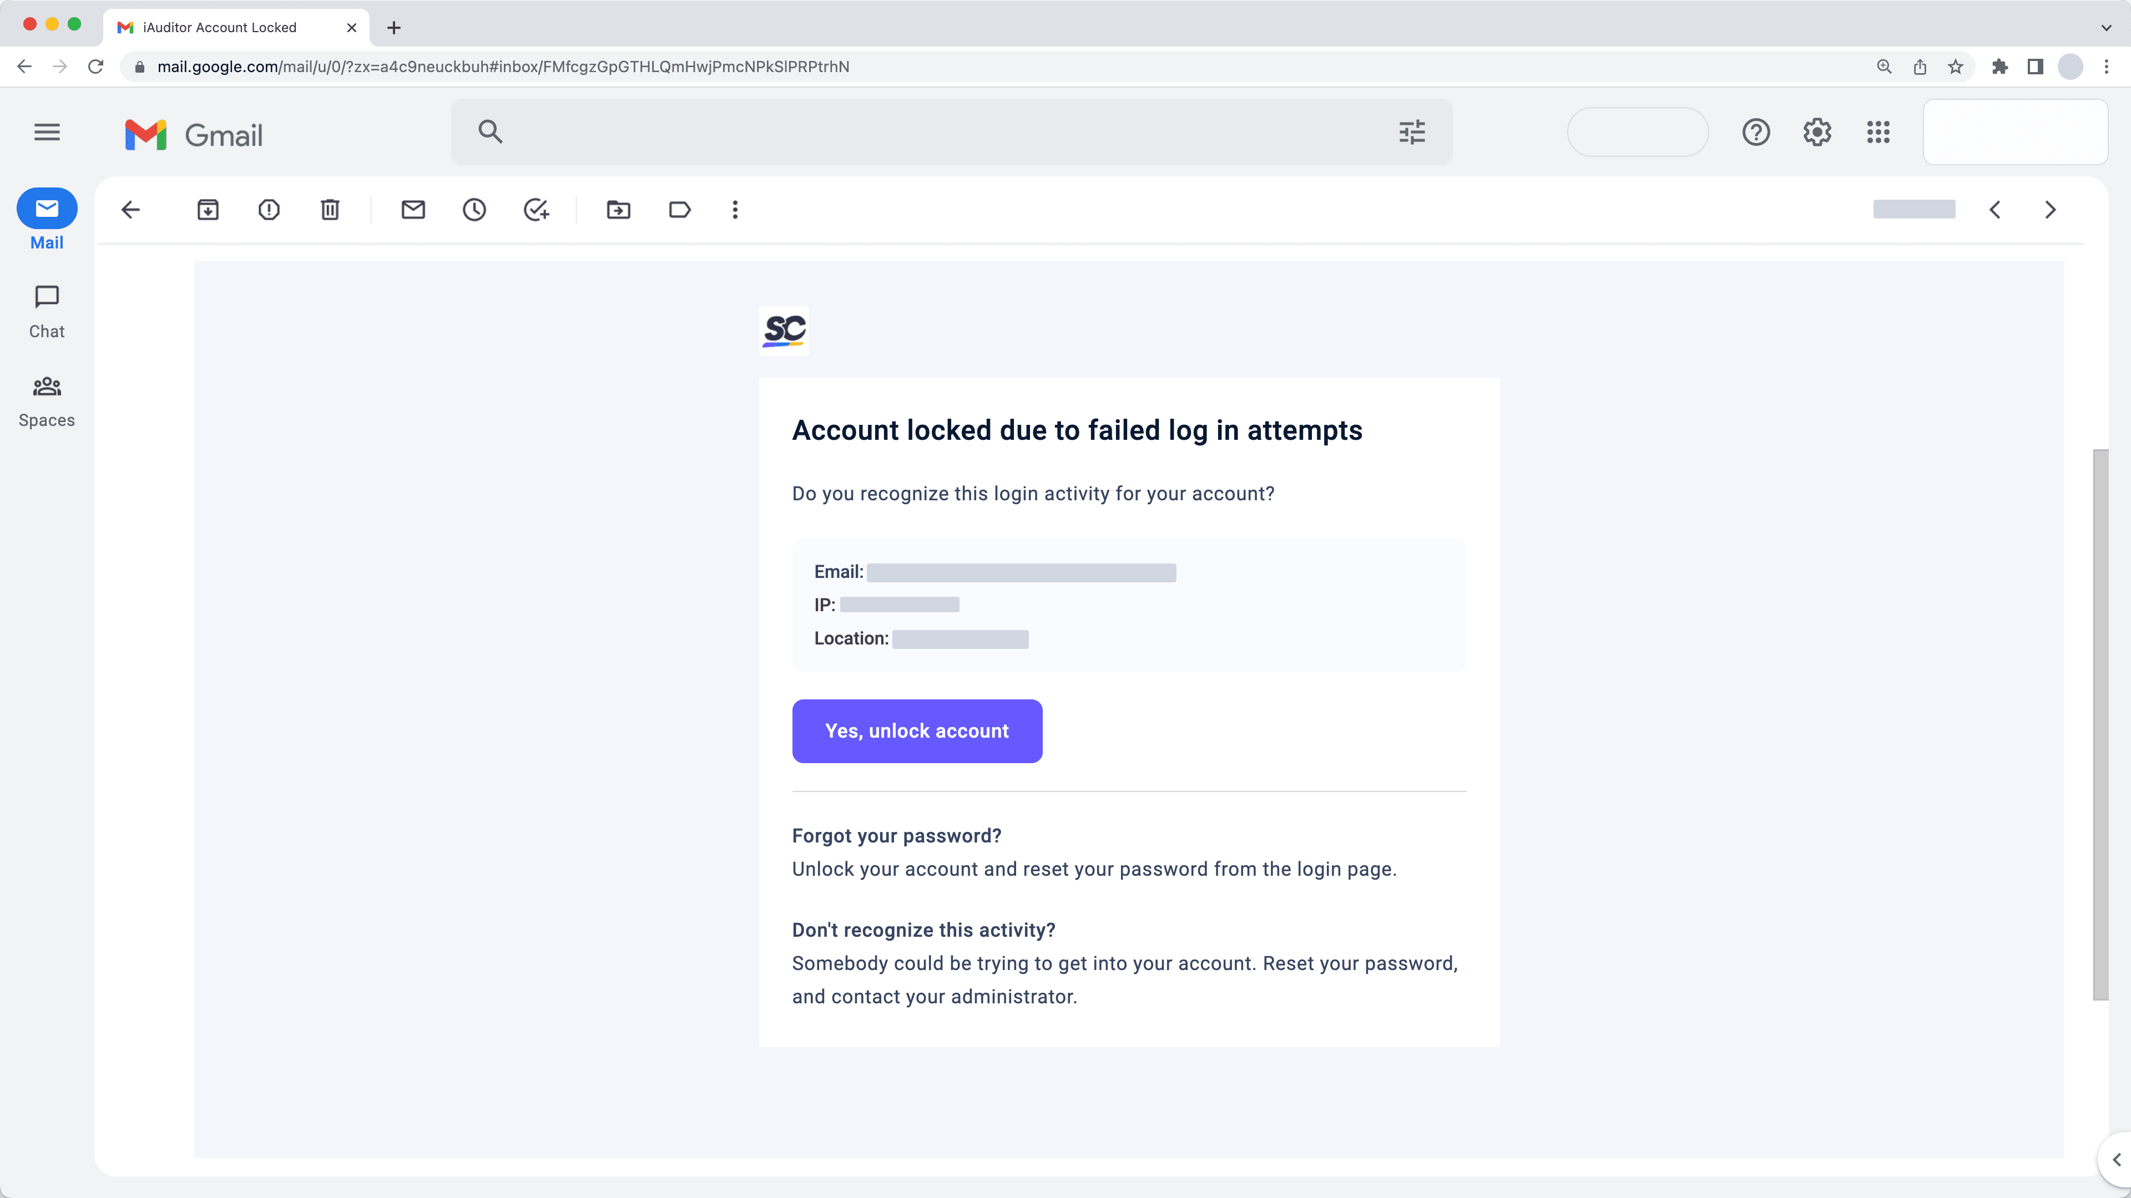Click the vertical scrollbar on the right
Viewport: 2131px width, 1198px height.
(x=2100, y=724)
